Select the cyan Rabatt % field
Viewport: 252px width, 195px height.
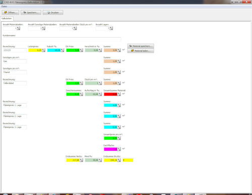coord(54,50)
